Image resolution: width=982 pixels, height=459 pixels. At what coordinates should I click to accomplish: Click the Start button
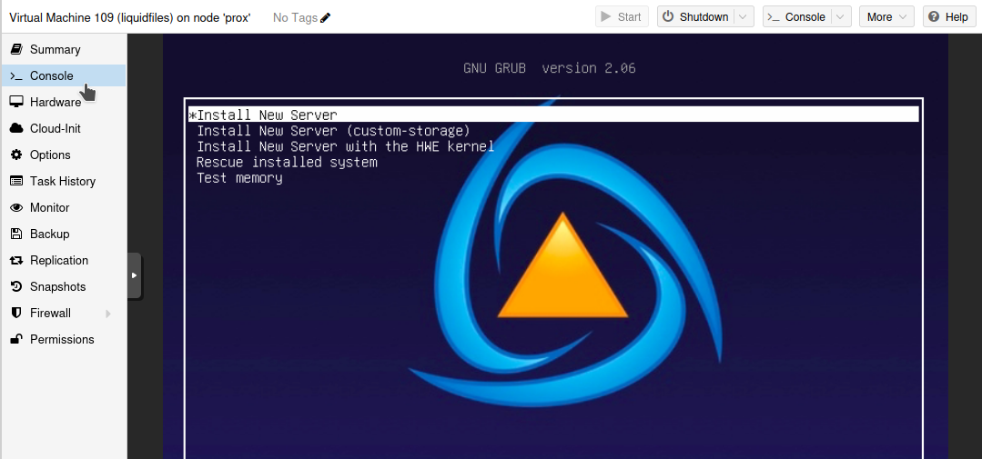621,17
